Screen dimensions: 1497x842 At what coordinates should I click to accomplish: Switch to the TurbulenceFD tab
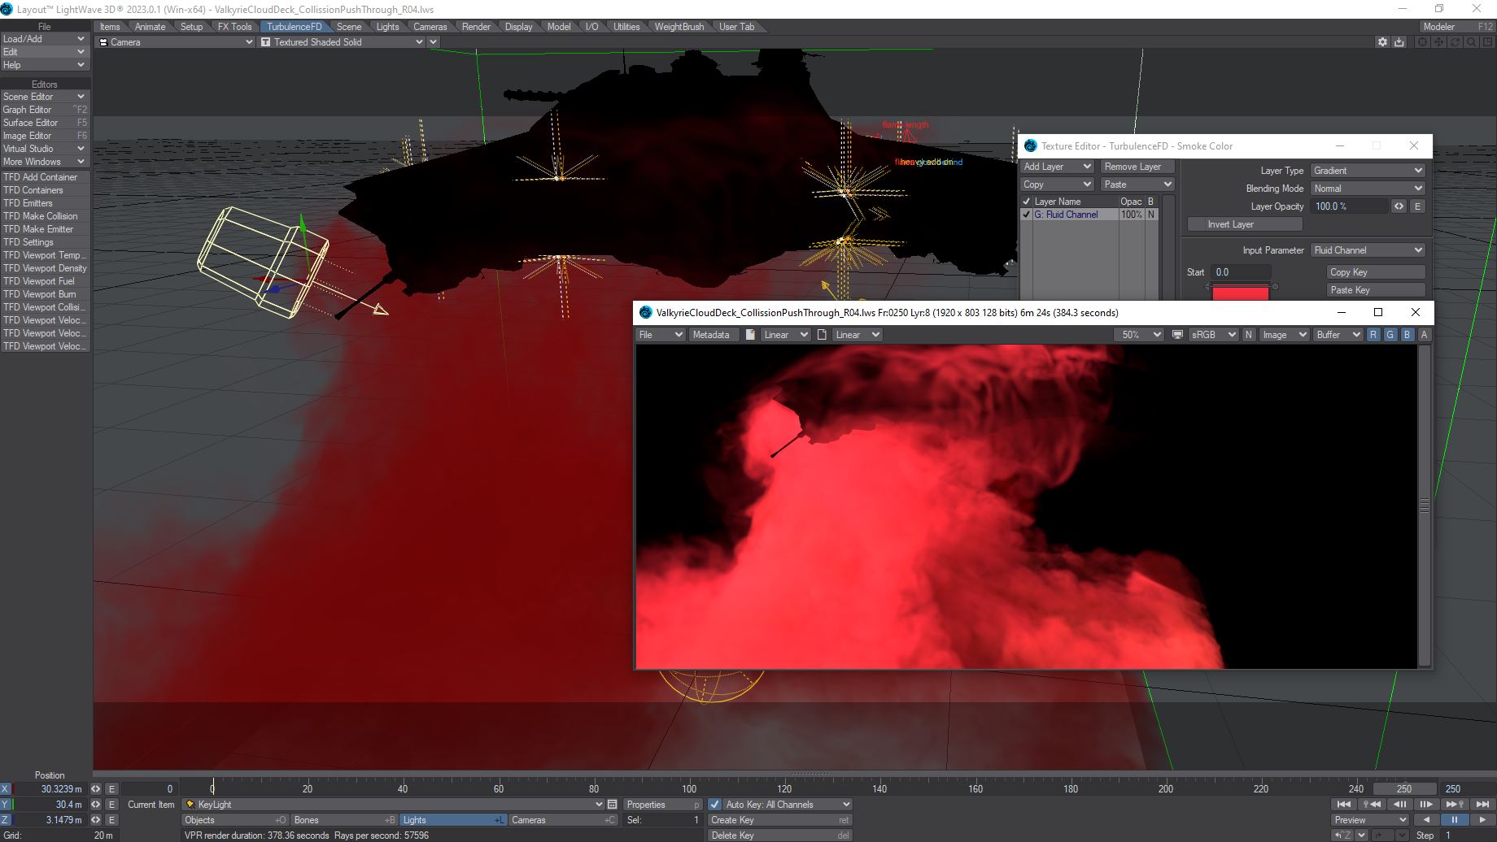(294, 27)
